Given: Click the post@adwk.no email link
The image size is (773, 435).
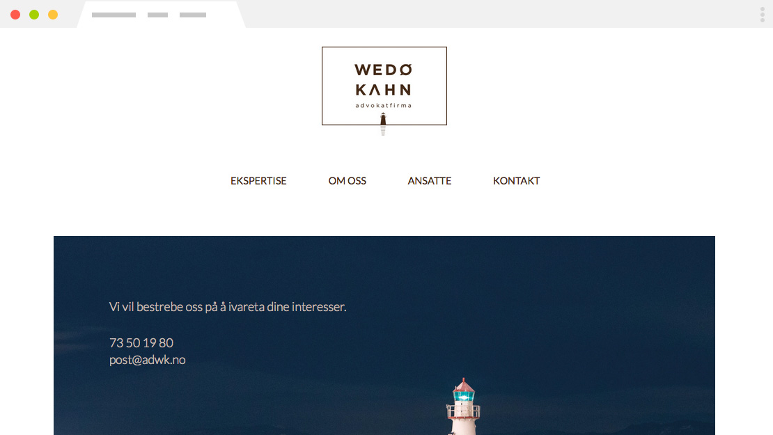Looking at the screenshot, I should (148, 360).
